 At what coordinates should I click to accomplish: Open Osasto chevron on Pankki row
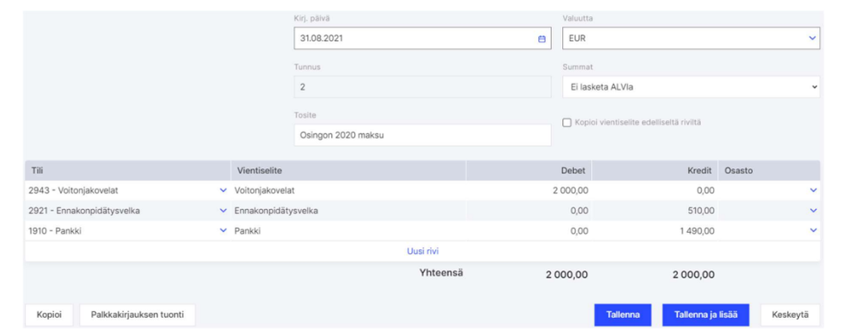point(813,230)
